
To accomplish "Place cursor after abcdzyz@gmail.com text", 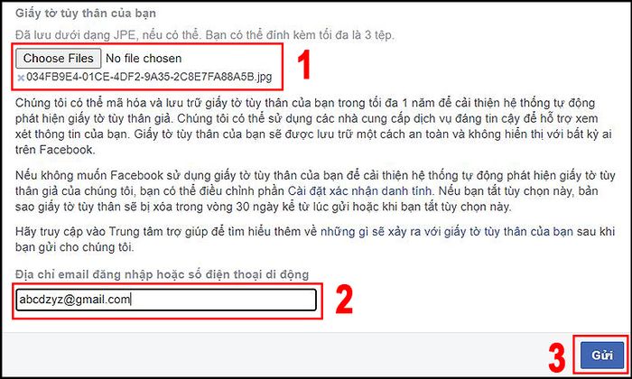I will [131, 300].
